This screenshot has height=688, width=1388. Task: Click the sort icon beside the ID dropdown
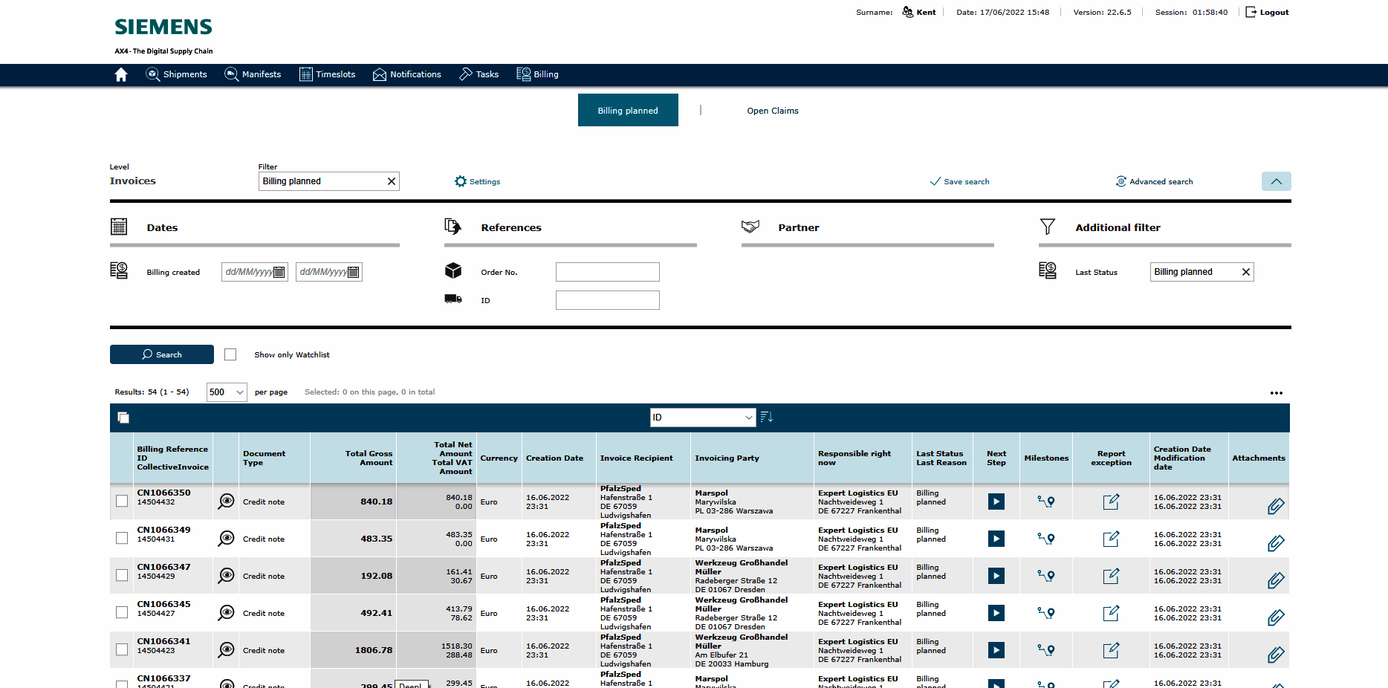click(767, 418)
